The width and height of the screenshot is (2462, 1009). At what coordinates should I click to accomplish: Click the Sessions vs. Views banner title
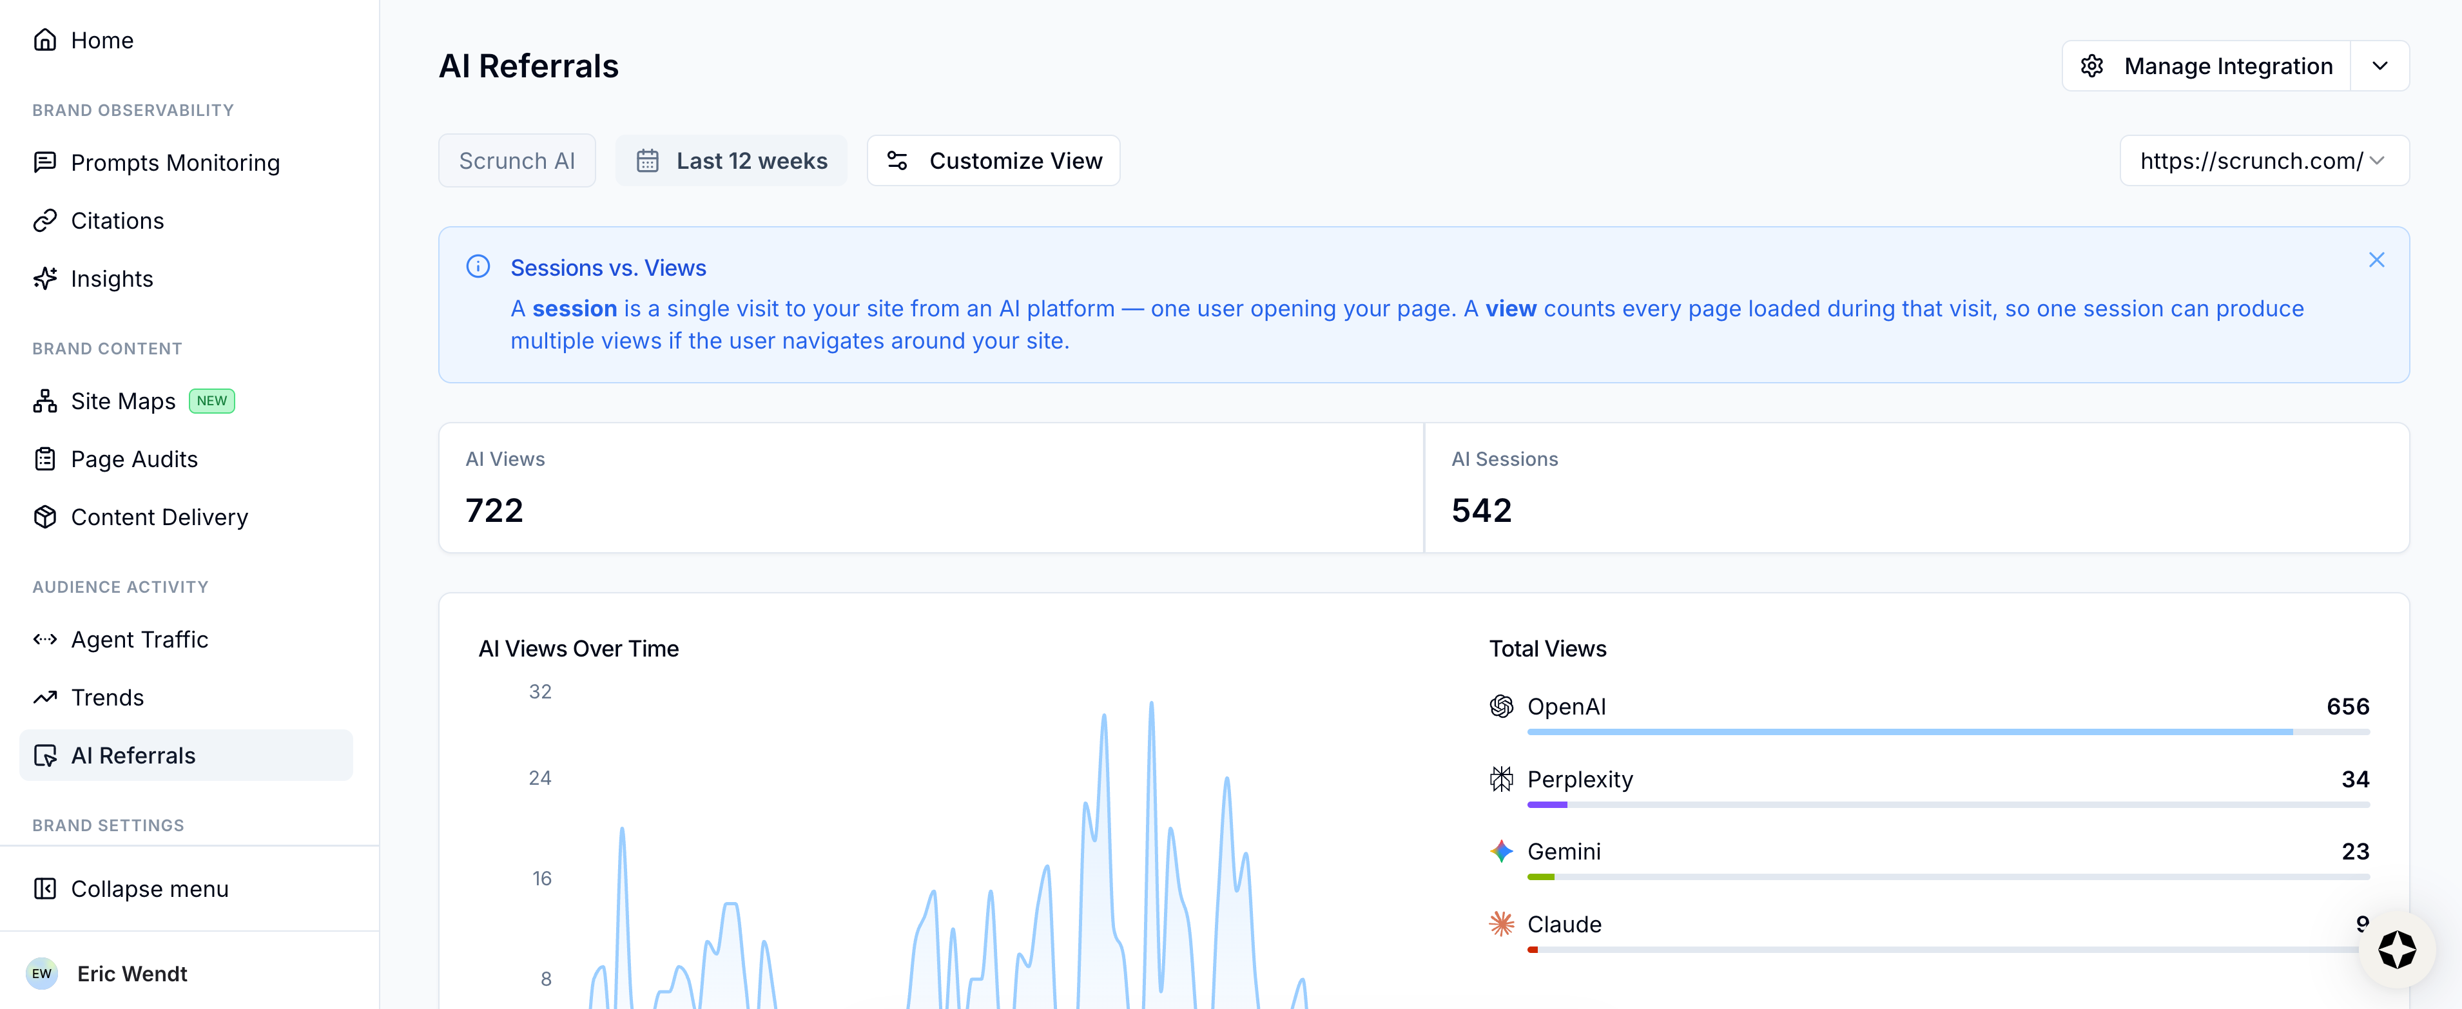[x=608, y=267]
